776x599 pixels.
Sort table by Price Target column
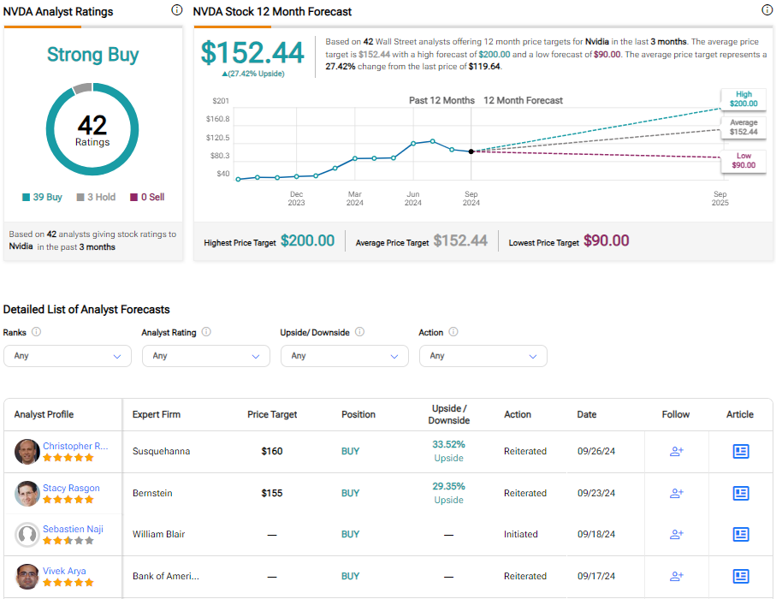[x=272, y=414]
